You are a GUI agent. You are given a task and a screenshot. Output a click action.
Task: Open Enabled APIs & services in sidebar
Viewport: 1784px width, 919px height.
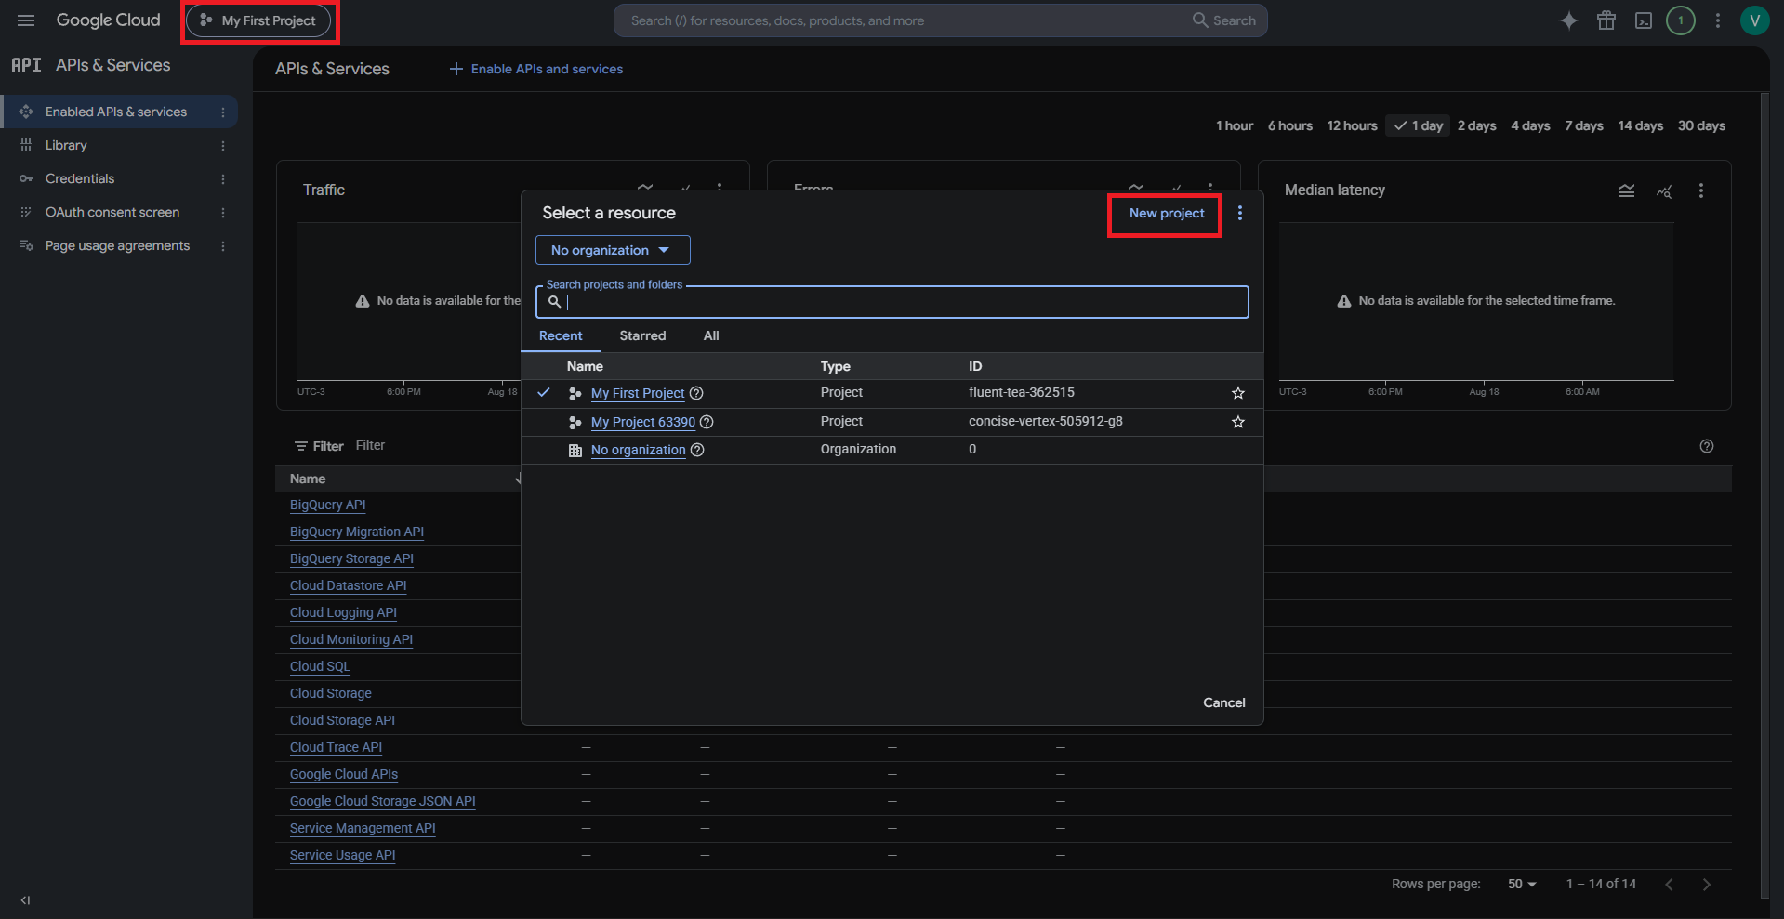coord(116,112)
